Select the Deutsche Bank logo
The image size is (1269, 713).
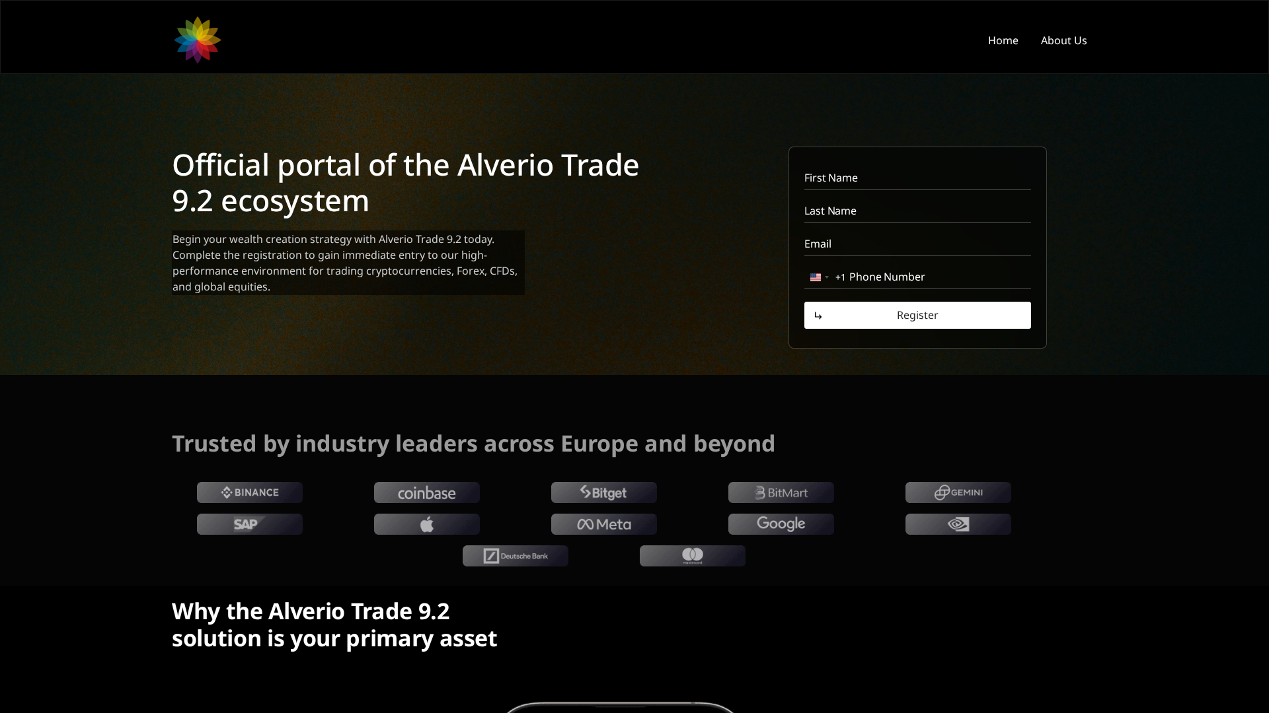pos(515,555)
